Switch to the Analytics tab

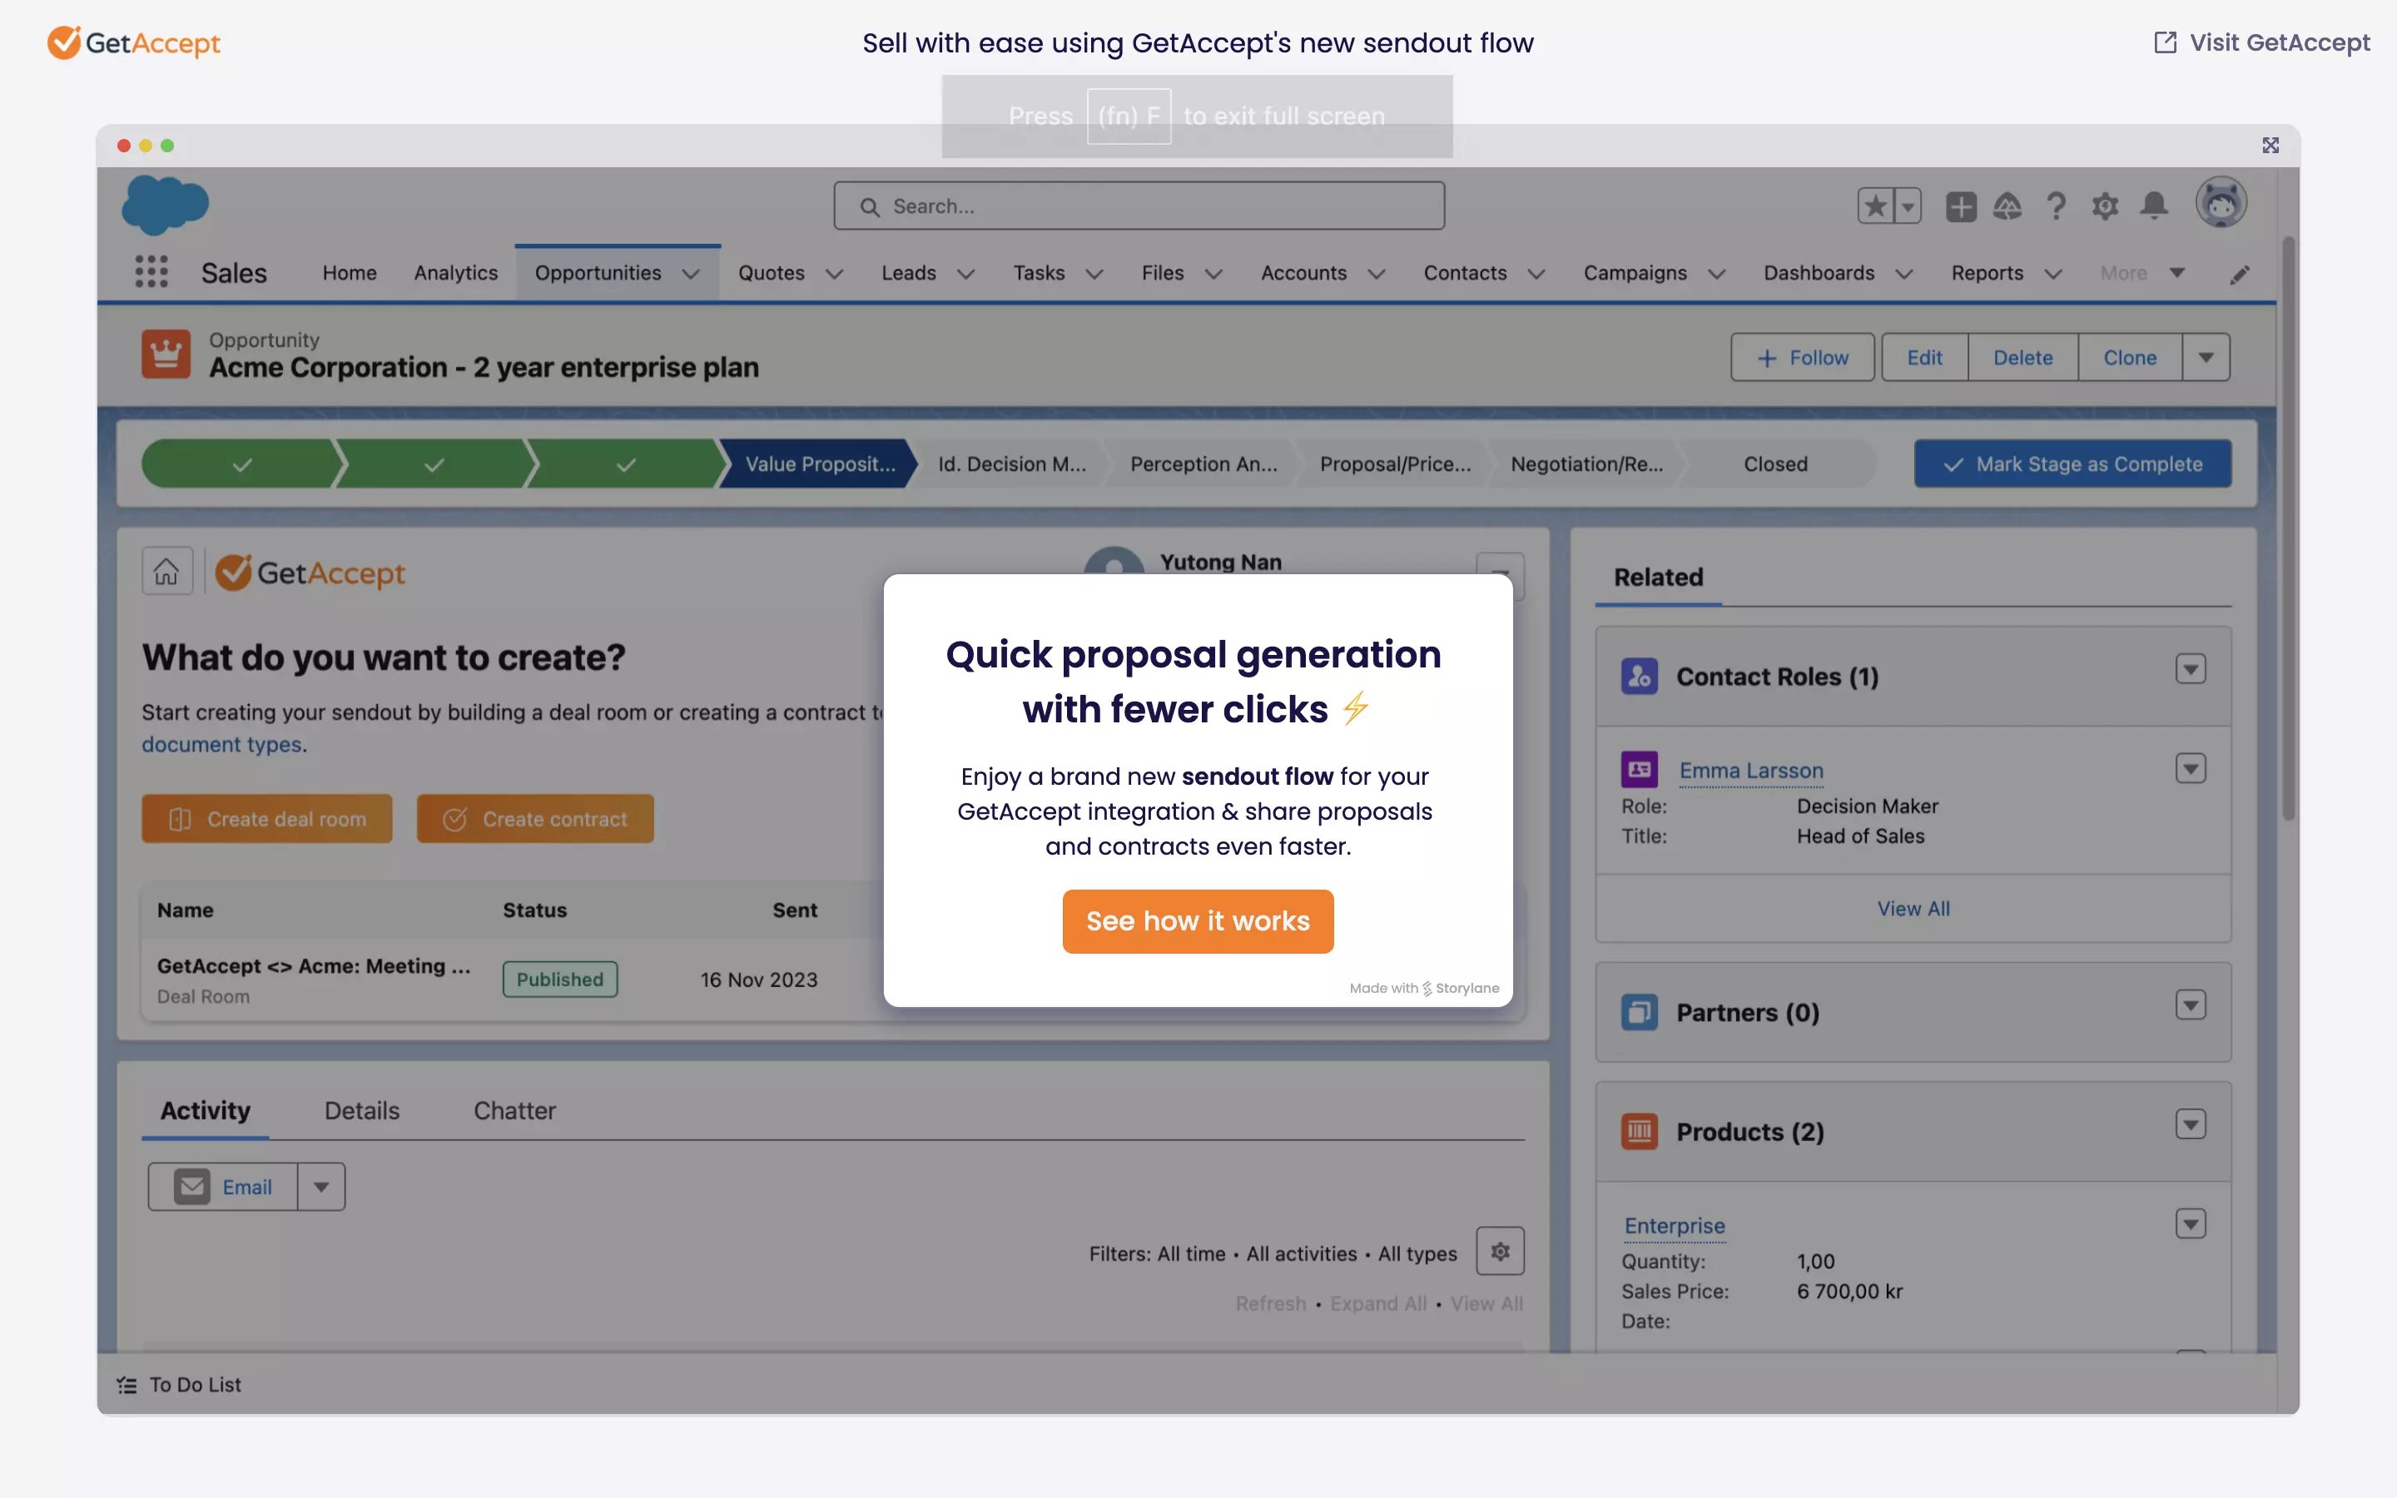pos(455,272)
